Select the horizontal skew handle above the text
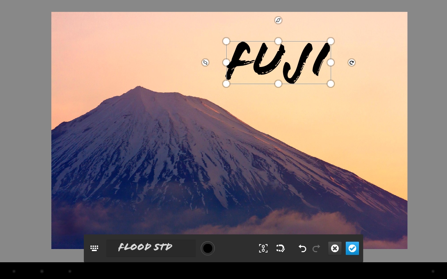The image size is (447, 279). tap(278, 20)
